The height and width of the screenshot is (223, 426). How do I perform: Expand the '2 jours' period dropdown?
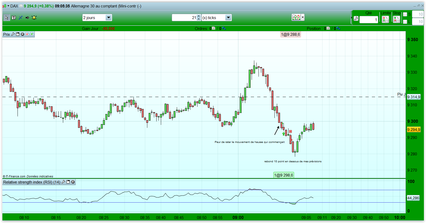pyautogui.click(x=109, y=18)
